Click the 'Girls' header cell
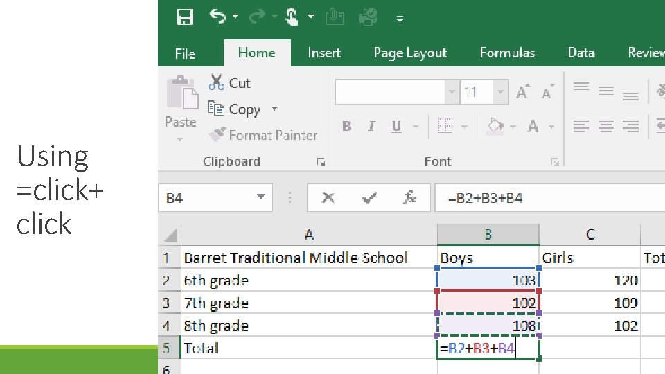 pyautogui.click(x=590, y=258)
